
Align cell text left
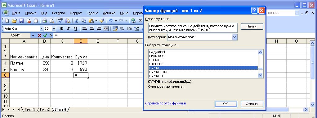point(84,29)
